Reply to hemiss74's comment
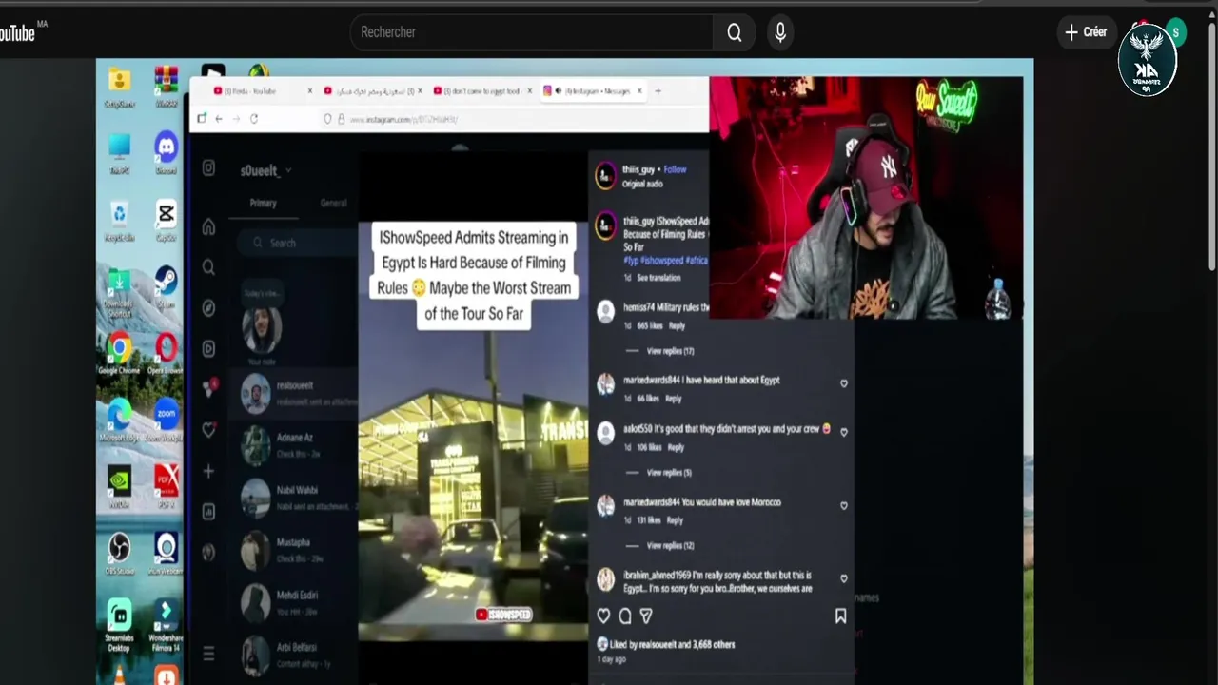This screenshot has height=685, width=1218. coord(677,325)
